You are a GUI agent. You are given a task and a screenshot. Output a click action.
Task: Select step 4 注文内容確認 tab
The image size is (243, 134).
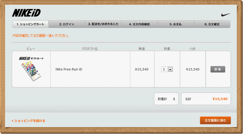tap(139, 24)
